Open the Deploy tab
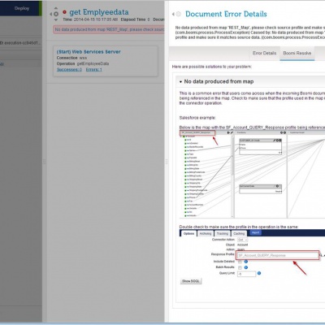 click(22, 8)
